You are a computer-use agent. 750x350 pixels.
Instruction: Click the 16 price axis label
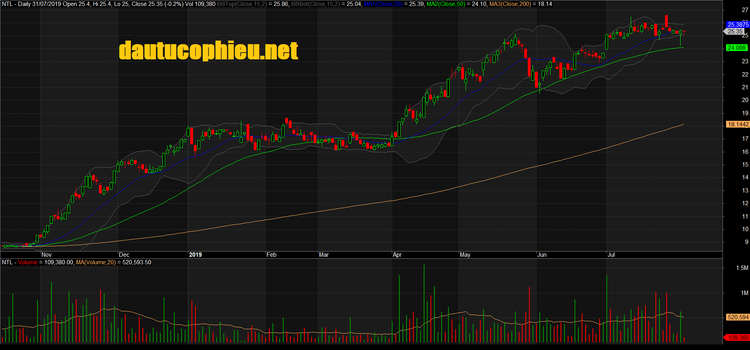point(745,152)
